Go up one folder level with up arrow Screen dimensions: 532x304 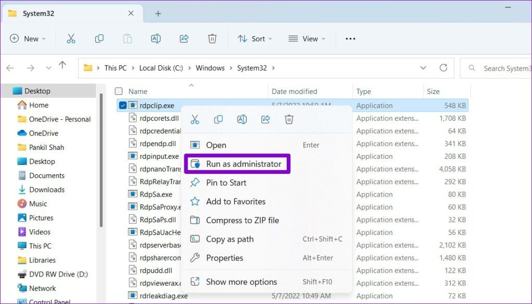point(62,65)
